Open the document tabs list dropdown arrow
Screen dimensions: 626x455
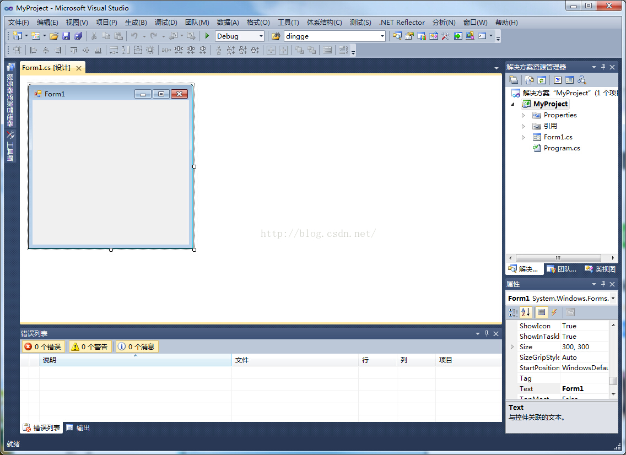point(497,68)
